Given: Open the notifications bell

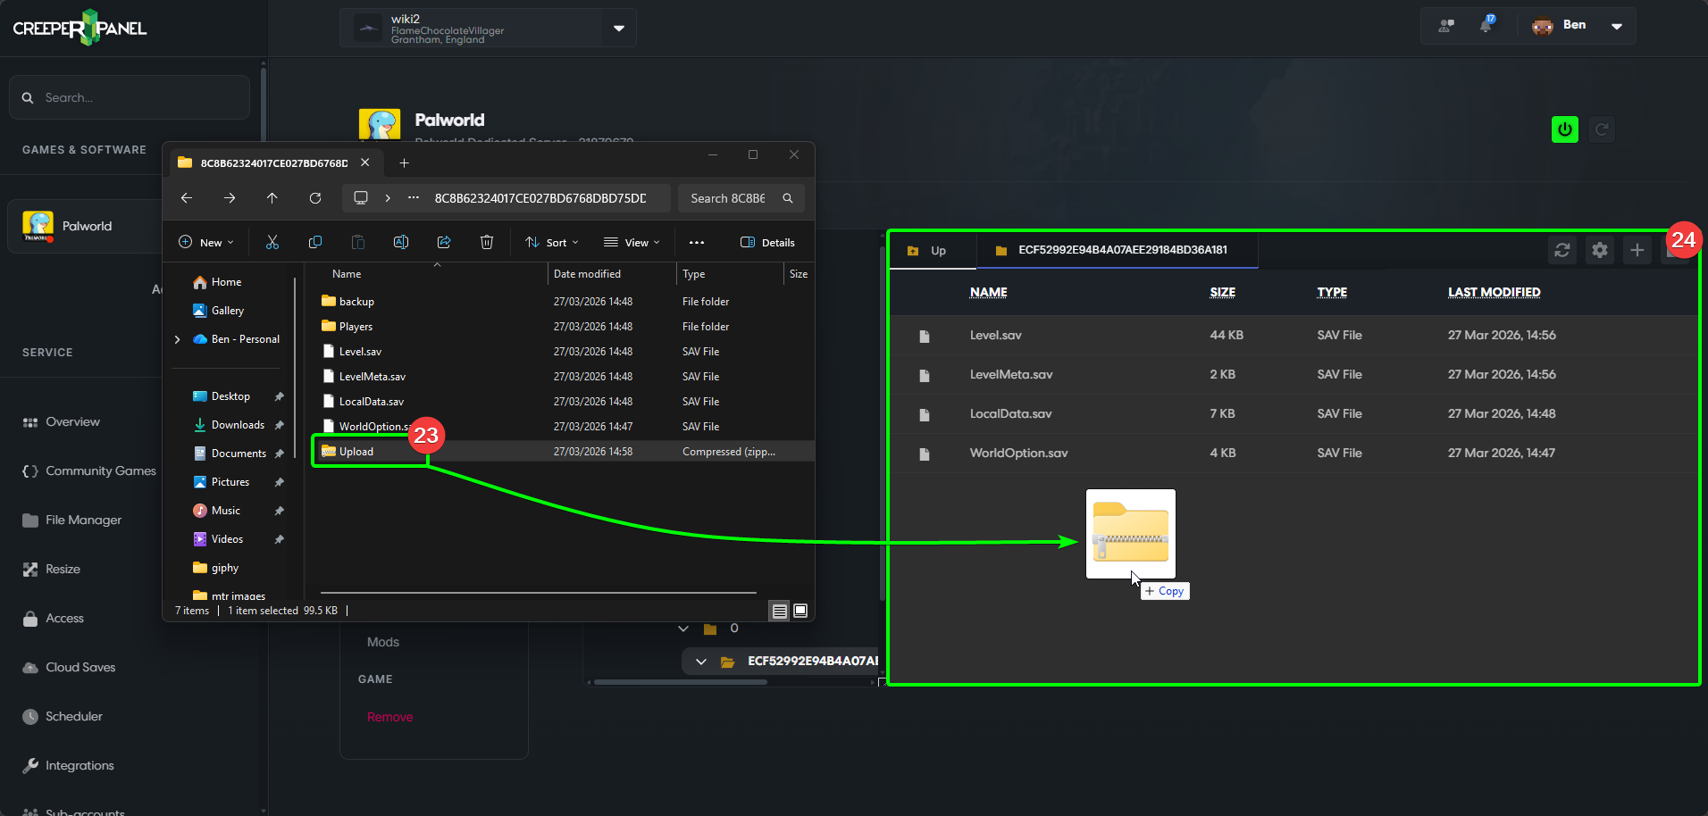Looking at the screenshot, I should pos(1486,25).
